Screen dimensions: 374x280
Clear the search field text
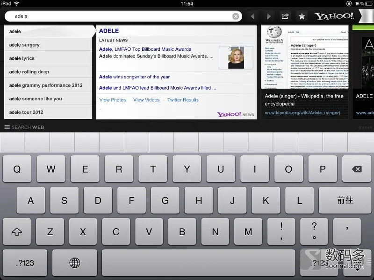point(236,16)
